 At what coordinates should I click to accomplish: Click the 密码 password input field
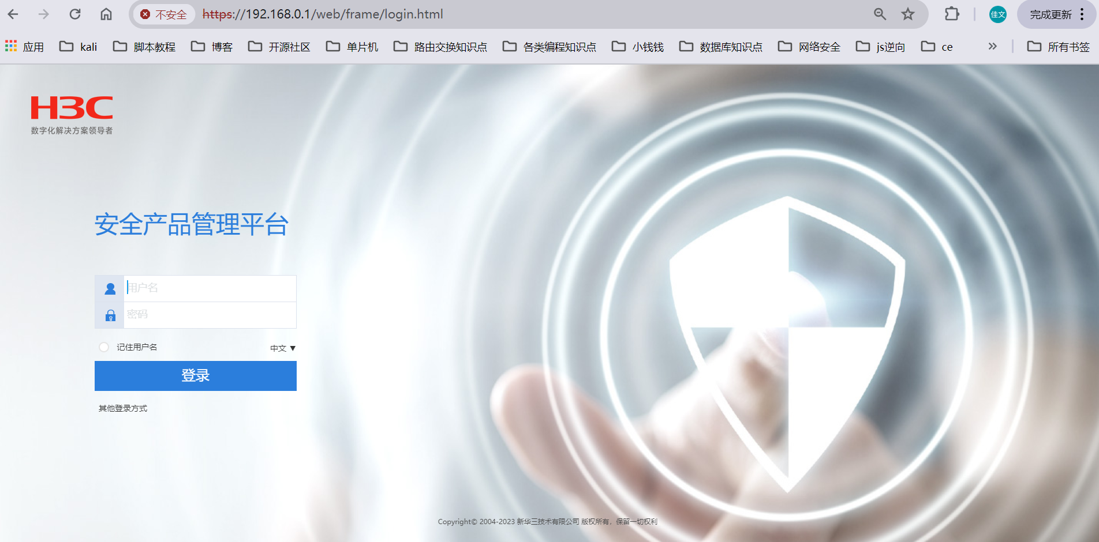[x=210, y=315]
